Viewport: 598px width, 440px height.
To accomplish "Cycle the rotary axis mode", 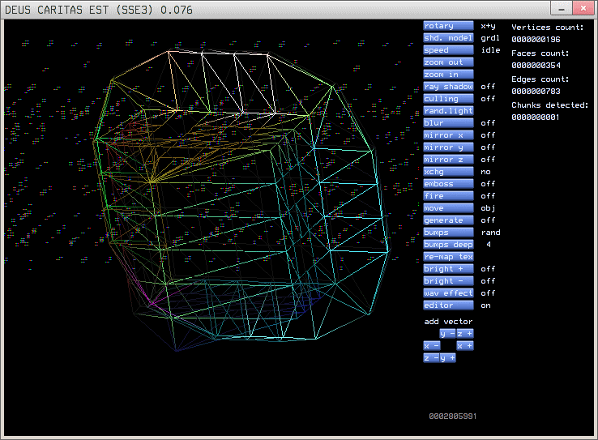I will coord(448,26).
